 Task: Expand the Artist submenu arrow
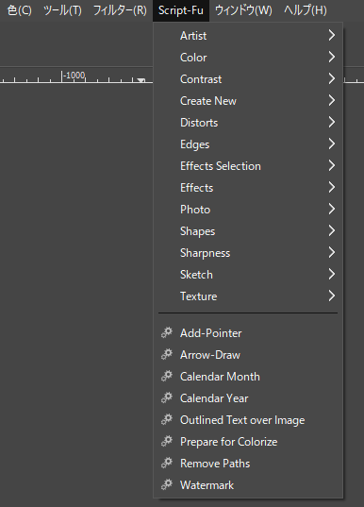(332, 35)
